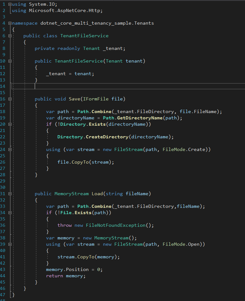The image size is (245, 301).
Task: Click line number 36 in the gutter
Action: pyautogui.click(x=3, y=226)
